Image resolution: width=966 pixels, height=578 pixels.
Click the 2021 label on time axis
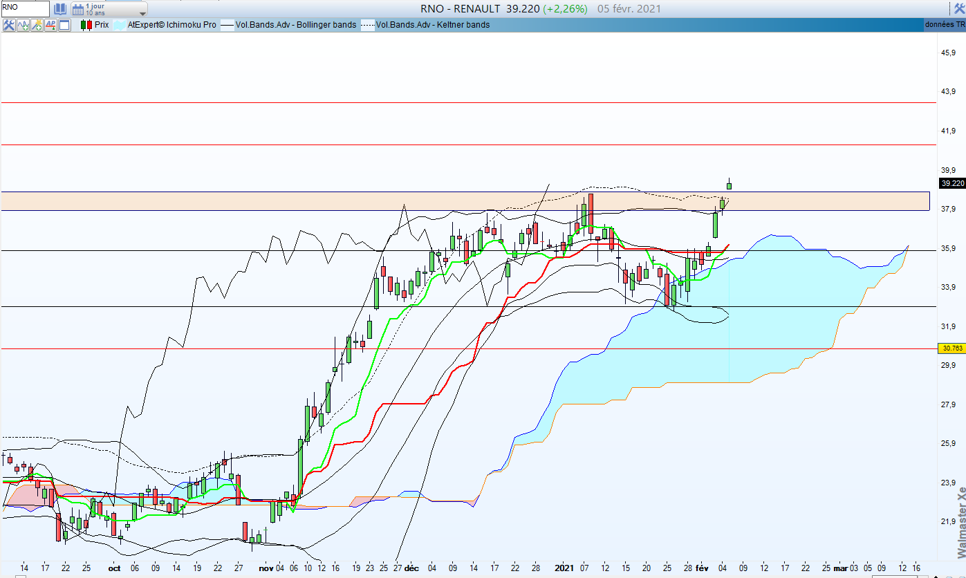point(565,568)
